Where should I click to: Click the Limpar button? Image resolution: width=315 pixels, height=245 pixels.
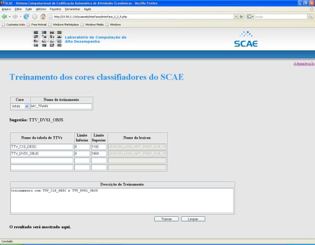[x=193, y=219]
